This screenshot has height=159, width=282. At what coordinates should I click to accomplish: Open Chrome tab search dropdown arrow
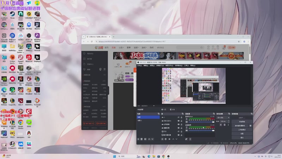84,37
